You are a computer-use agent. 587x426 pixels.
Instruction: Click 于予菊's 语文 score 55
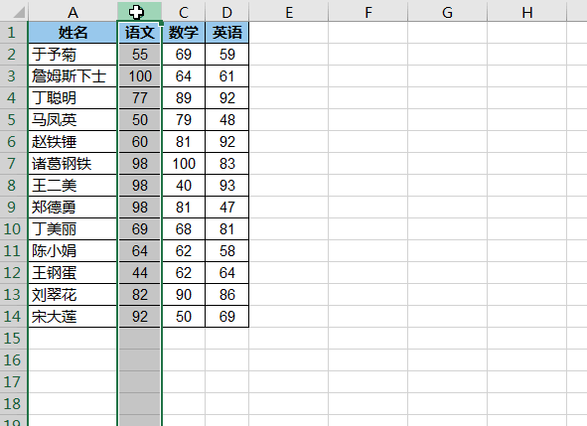[x=140, y=55]
